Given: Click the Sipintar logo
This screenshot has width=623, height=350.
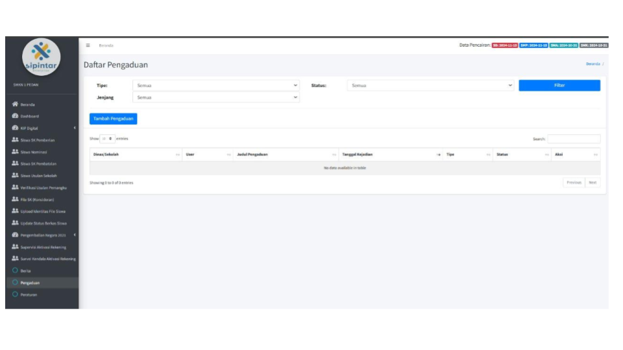Looking at the screenshot, I should (42, 57).
